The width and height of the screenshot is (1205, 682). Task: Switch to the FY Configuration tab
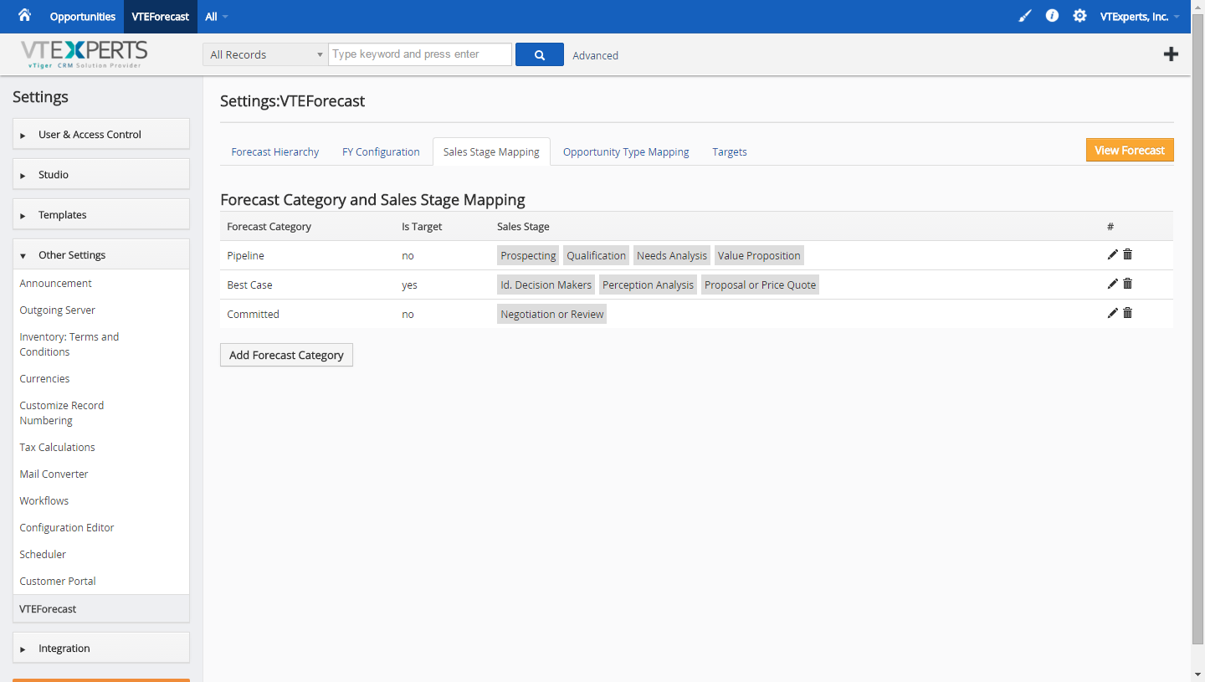(x=381, y=151)
